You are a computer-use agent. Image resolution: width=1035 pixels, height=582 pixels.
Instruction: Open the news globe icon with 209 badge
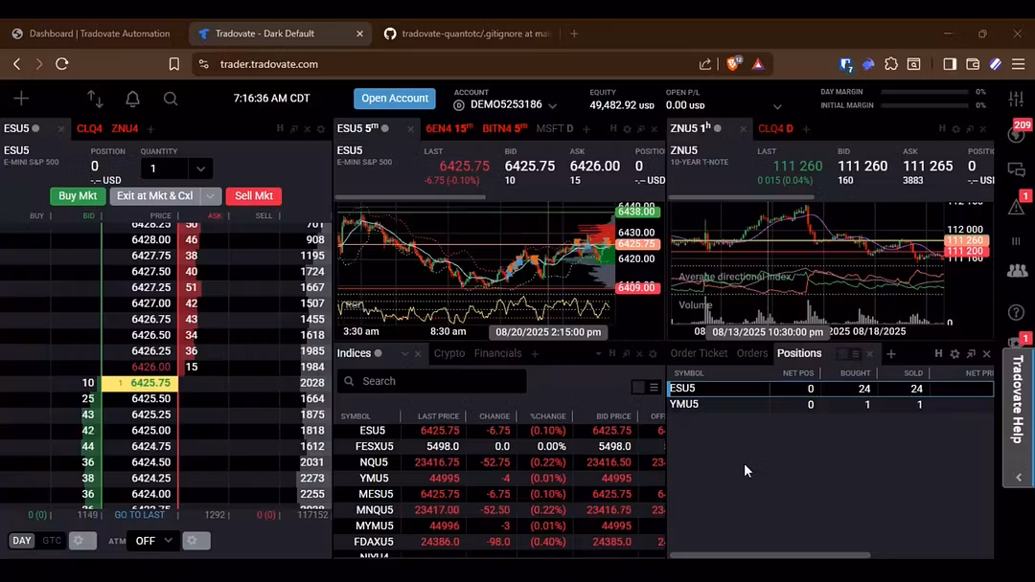[1017, 134]
